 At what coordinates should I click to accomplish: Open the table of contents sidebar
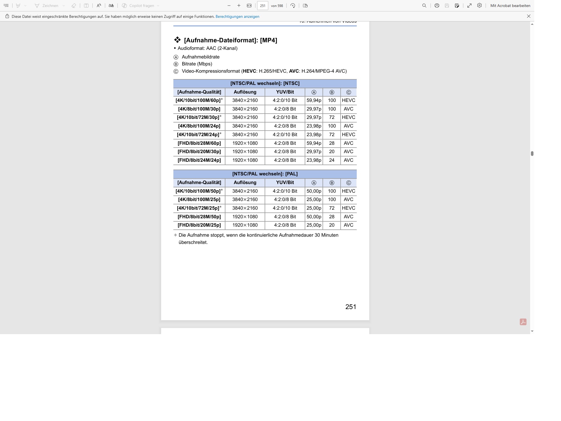tap(6, 6)
